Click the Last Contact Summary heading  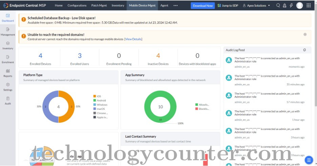click(x=141, y=136)
